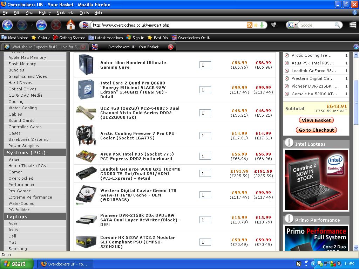Click the Overclockers UK Firefox taskbar button
This screenshot has height=269, width=359.
pyautogui.click(x=65, y=264)
